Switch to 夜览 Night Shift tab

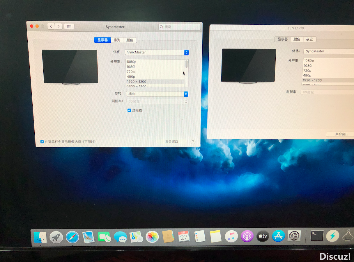(309, 39)
